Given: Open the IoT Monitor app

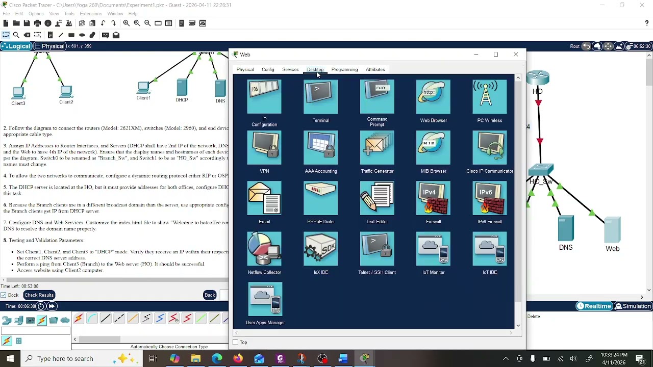Looking at the screenshot, I should (x=433, y=249).
